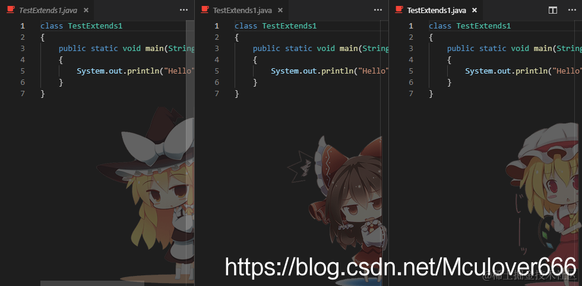
Task: Select the italic TestExtends1.java preview tab
Action: coord(48,11)
